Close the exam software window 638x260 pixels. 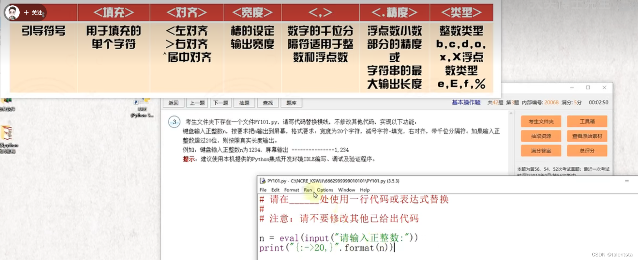[x=604, y=87]
